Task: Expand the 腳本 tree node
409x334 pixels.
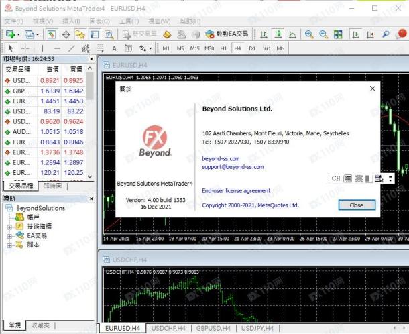Action: [9, 245]
